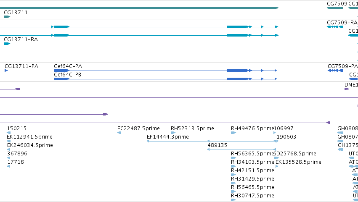Click the EK135528.5prime label
Image resolution: width=358 pixels, height=202 pixels.
(x=298, y=162)
